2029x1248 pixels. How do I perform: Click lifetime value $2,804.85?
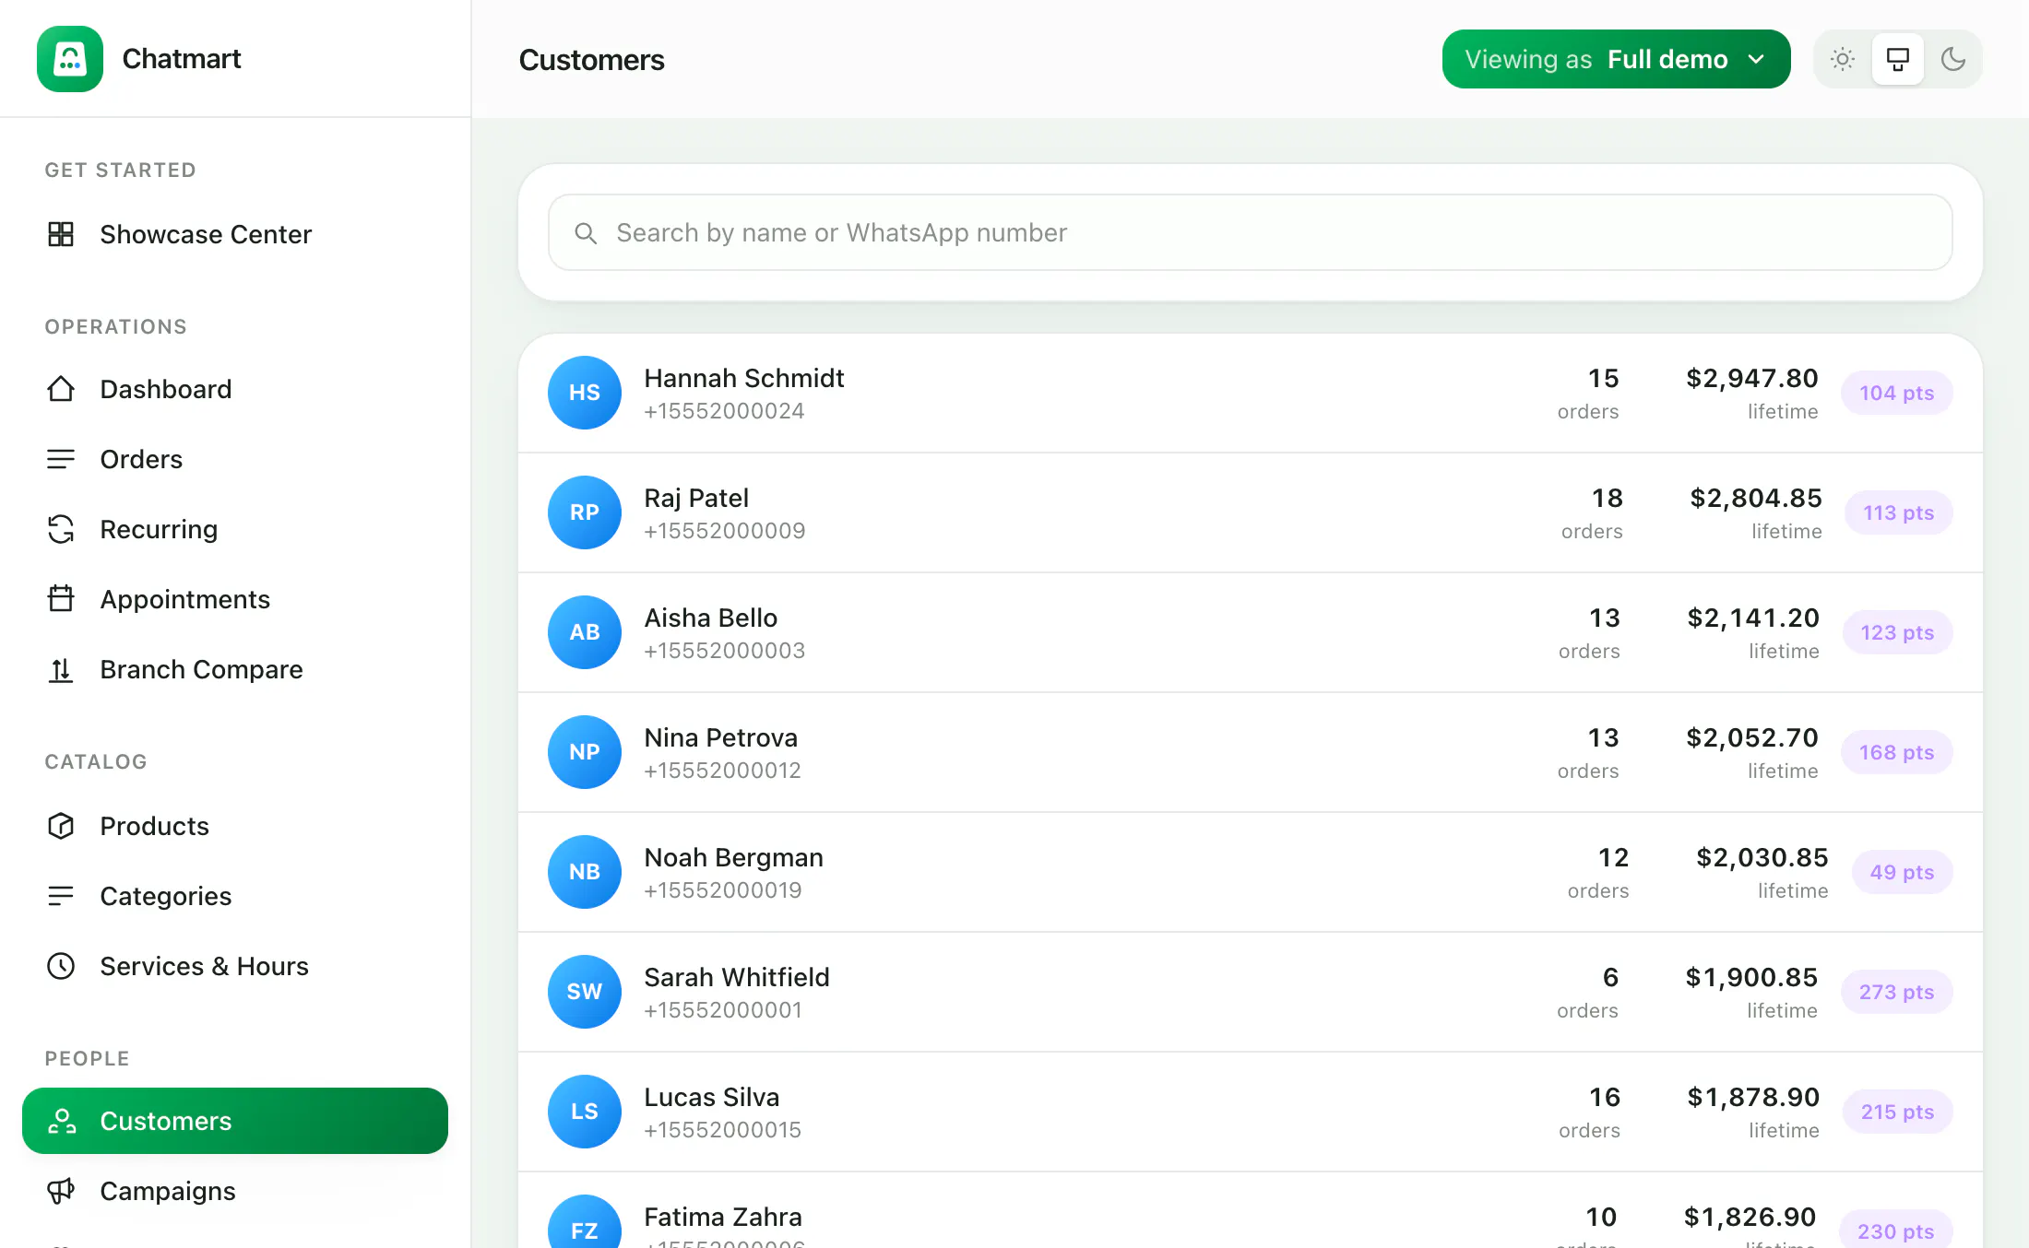1756,498
